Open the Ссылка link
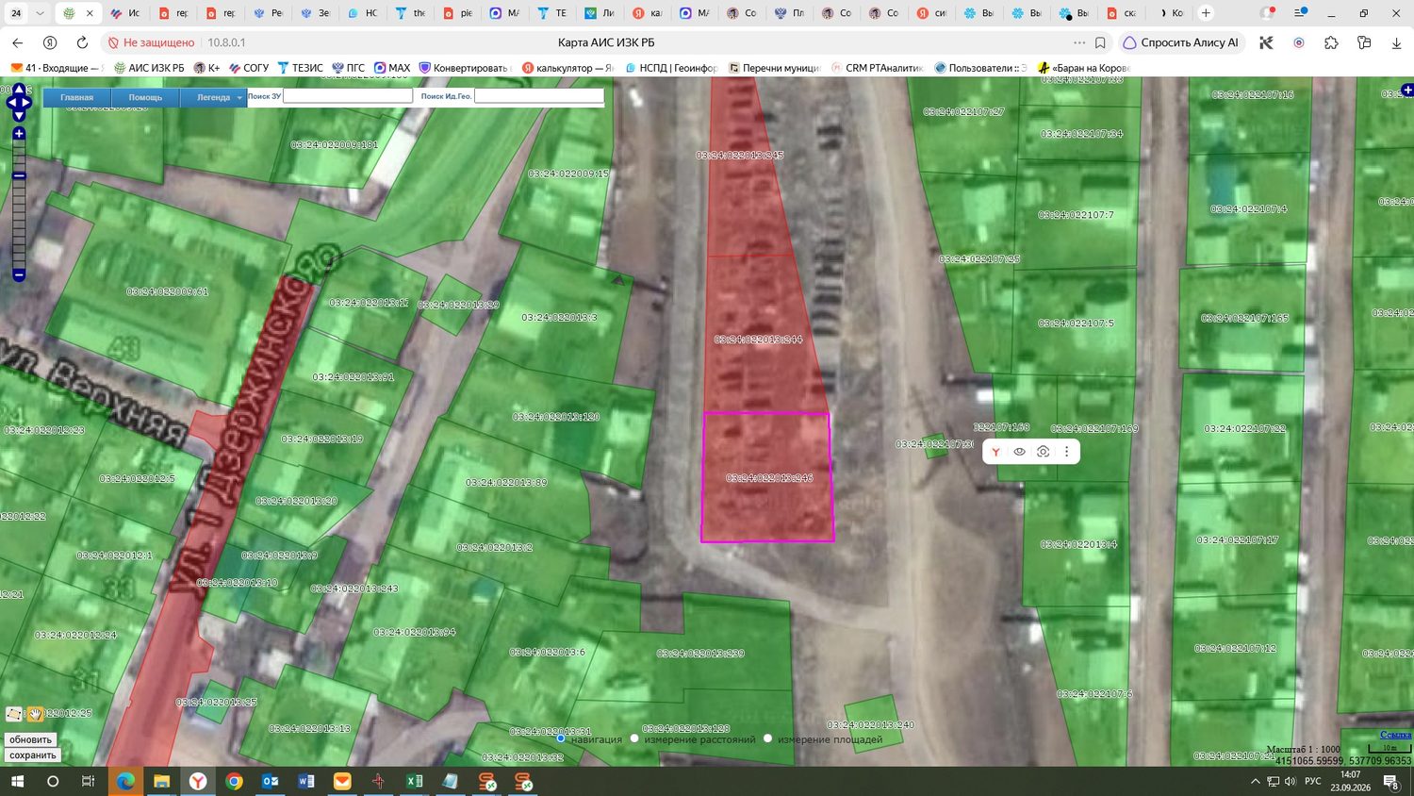1414x796 pixels. coord(1395,735)
